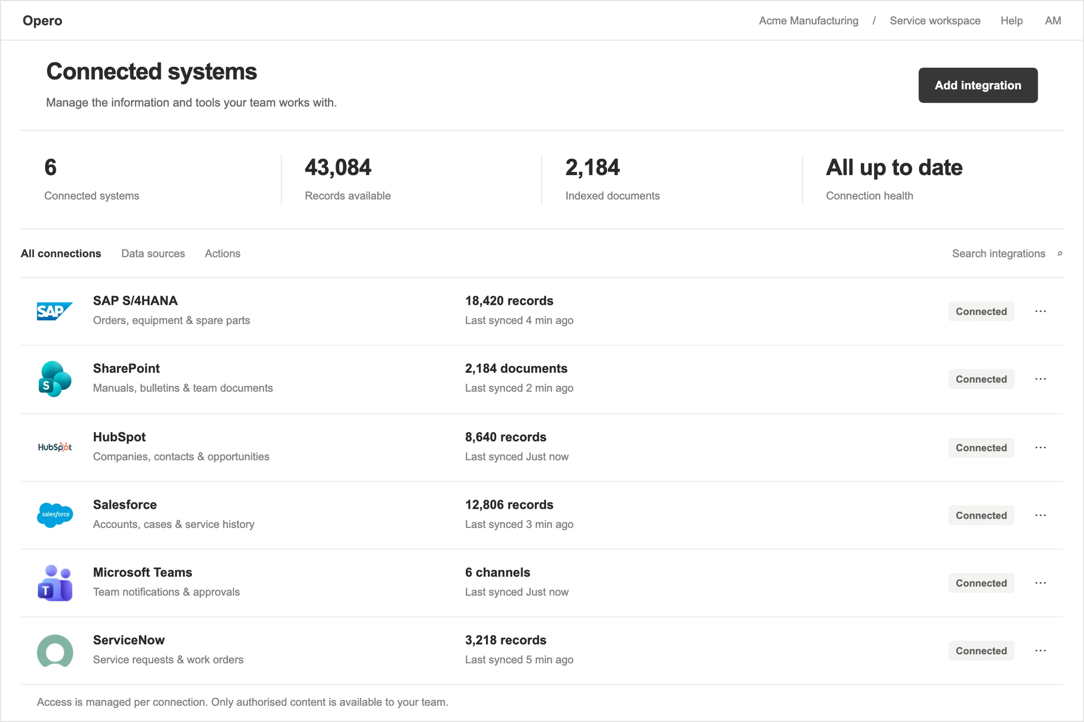
Task: Click 'Last synced 4 min ago' text
Action: click(x=519, y=320)
